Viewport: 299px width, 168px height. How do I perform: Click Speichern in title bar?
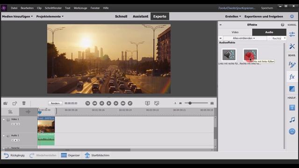point(267,8)
